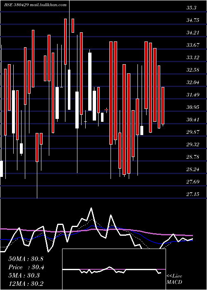Open the Live MACD inset chart

click(x=114, y=269)
